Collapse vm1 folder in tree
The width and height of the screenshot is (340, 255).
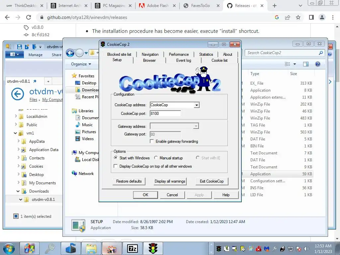point(15,133)
